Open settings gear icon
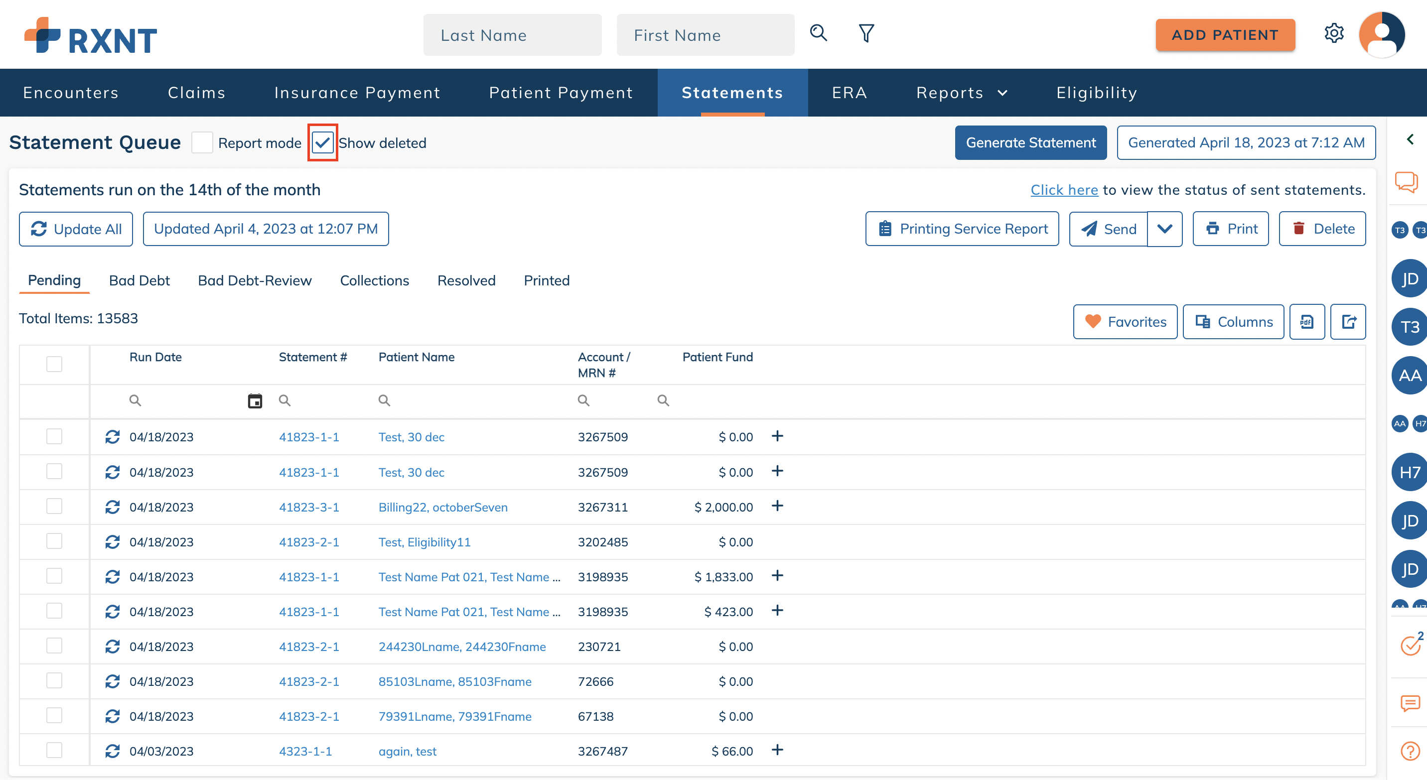Image resolution: width=1427 pixels, height=780 pixels. [x=1334, y=33]
